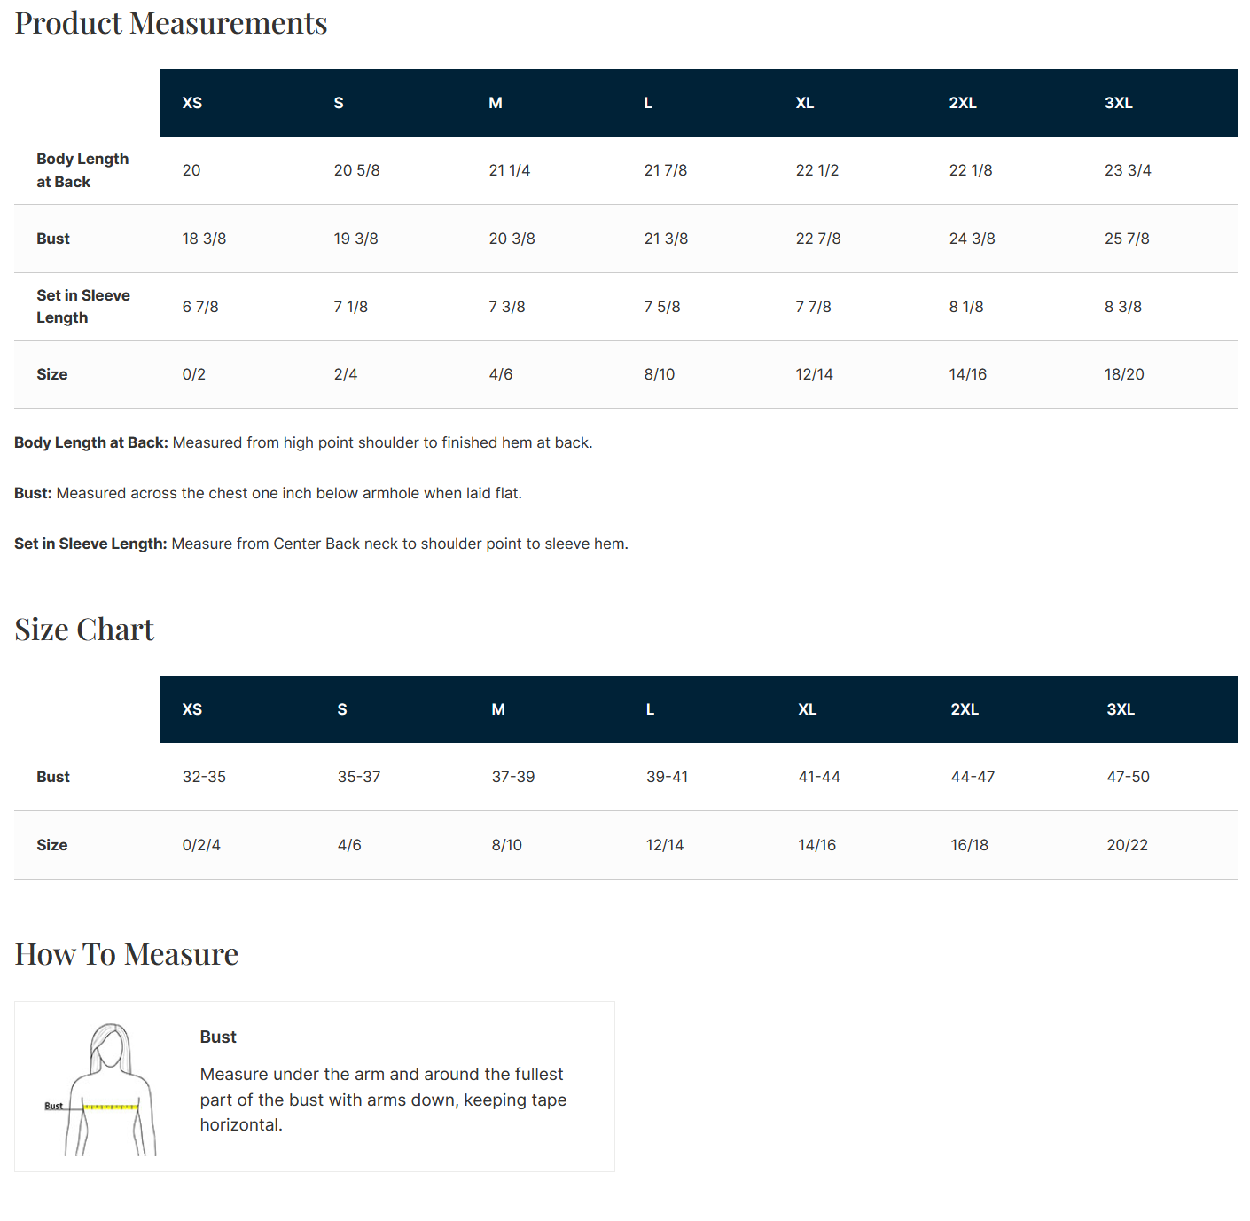
Task: Click the 25 7/8 bust measurement
Action: [1127, 239]
